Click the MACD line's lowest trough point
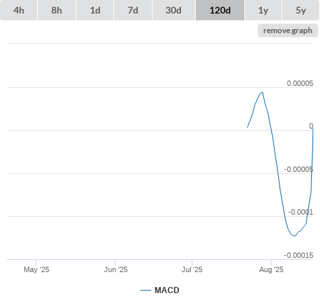 coord(294,236)
